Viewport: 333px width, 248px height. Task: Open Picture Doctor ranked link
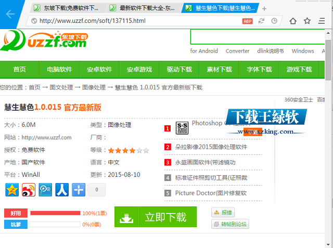point(211,193)
